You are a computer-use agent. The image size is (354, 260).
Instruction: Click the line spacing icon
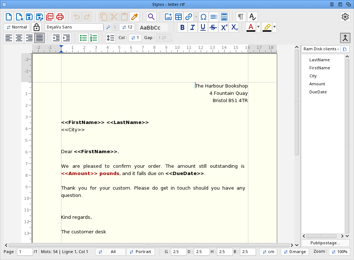click(x=110, y=38)
